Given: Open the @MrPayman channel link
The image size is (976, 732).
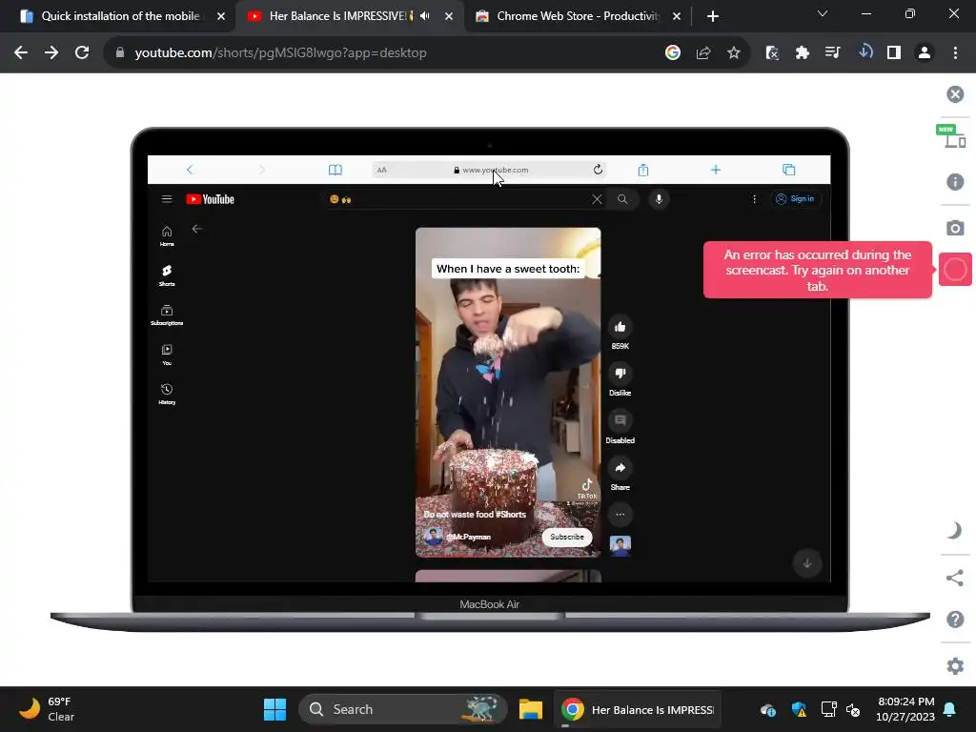Looking at the screenshot, I should [469, 537].
